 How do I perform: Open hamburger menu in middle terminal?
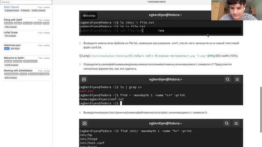[237, 79]
